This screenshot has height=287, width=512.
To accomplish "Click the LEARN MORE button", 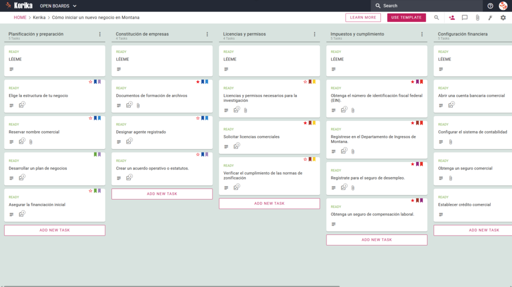I will coord(363,17).
